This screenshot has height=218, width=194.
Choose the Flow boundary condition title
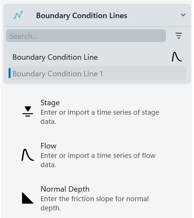point(48,146)
